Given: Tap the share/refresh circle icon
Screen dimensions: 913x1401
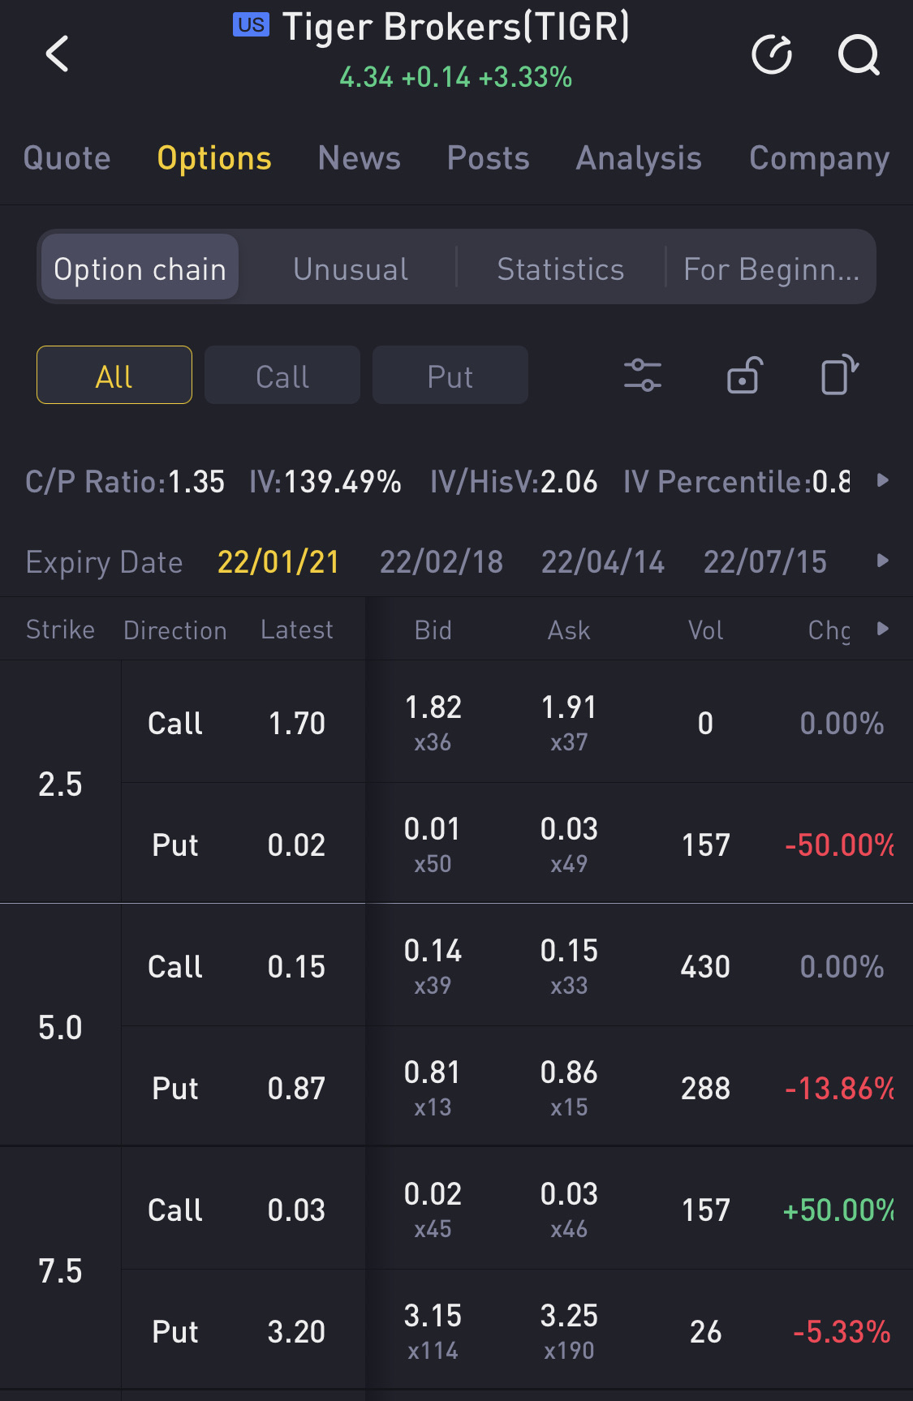Looking at the screenshot, I should coord(772,54).
